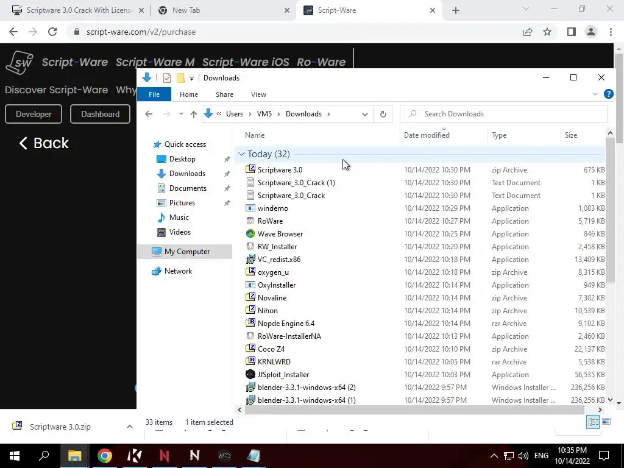Select the RW_Installer file icon
This screenshot has height=468, width=624.
(250, 246)
